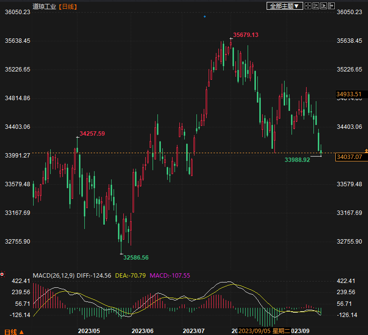Click the 道琼工业 index title
Image resolution: width=368 pixels, height=335 pixels.
tap(44, 6)
